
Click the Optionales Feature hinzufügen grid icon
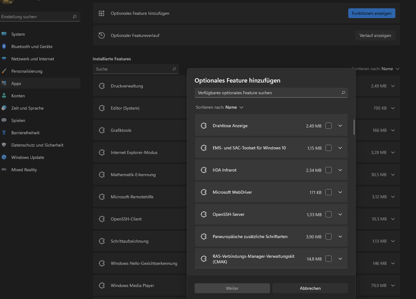(x=102, y=13)
